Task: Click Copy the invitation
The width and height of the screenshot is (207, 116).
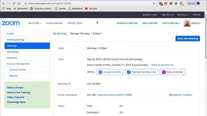Action: (x=181, y=95)
